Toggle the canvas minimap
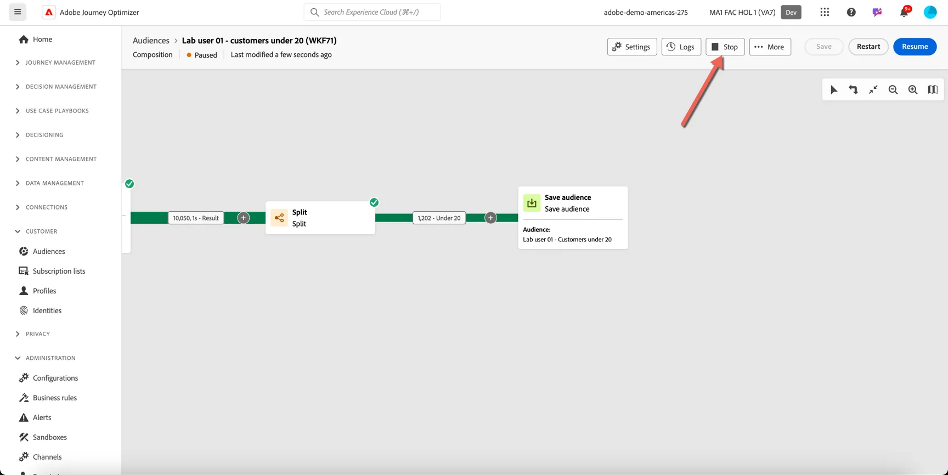 coord(933,90)
